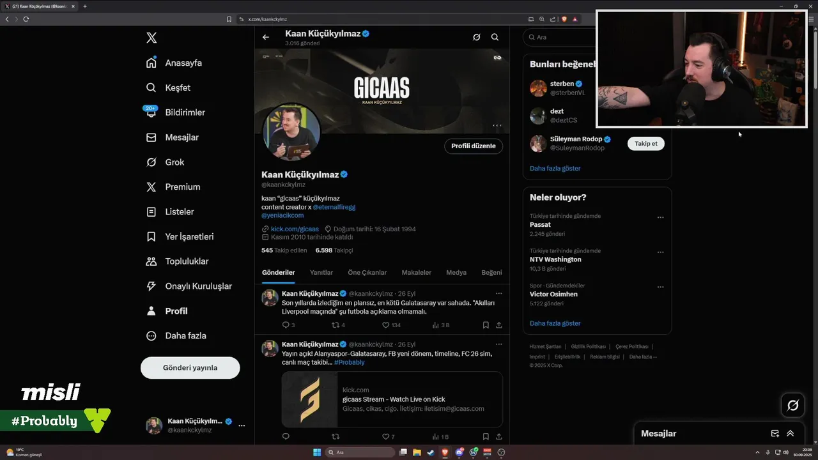Like the post with 7 likes
This screenshot has width=818, height=460.
click(x=389, y=437)
